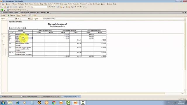The height and width of the screenshot is (105, 187).
Task: Open the Hərəkət dropdown in the report toolbar
Action: [x=4, y=15]
